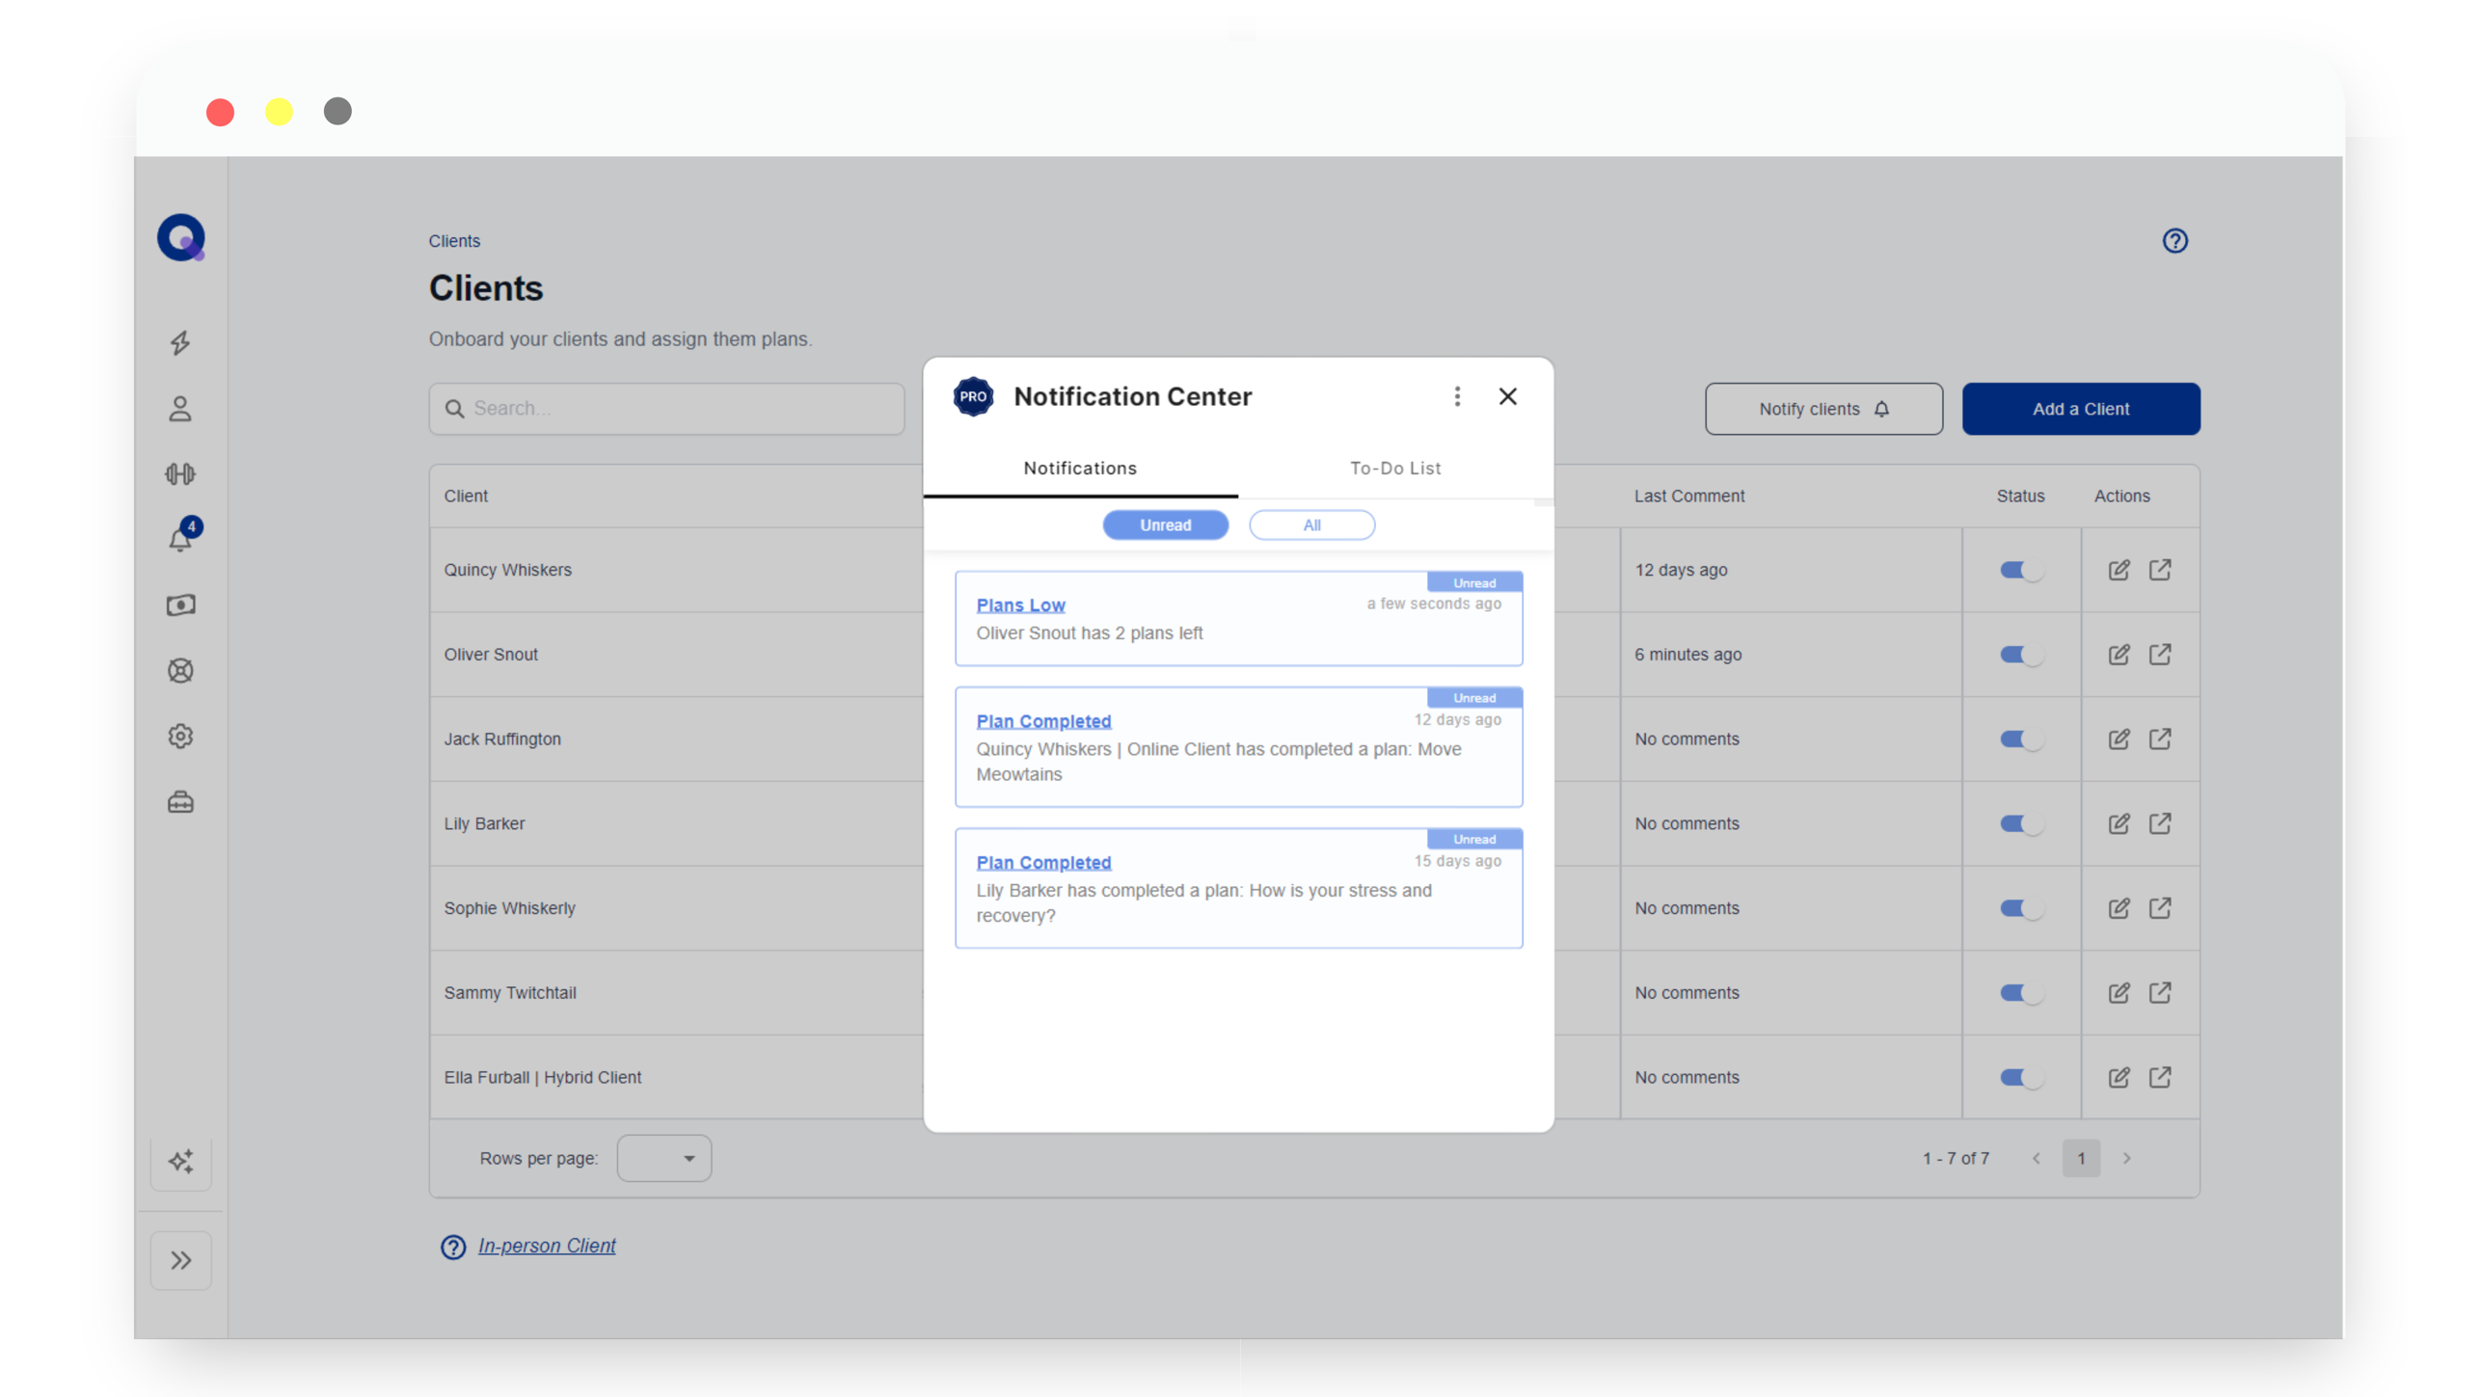Open the payments money icon in sidebar
The height and width of the screenshot is (1397, 2484).
(x=180, y=604)
